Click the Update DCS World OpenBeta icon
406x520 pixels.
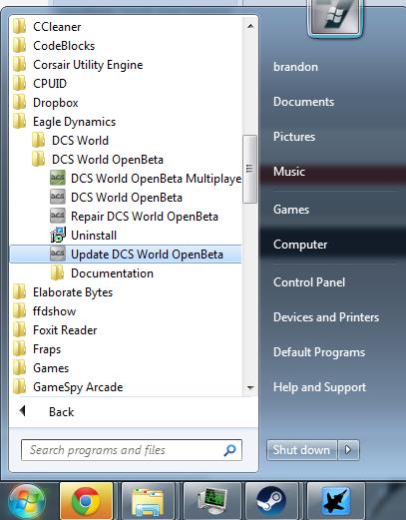coord(57,254)
